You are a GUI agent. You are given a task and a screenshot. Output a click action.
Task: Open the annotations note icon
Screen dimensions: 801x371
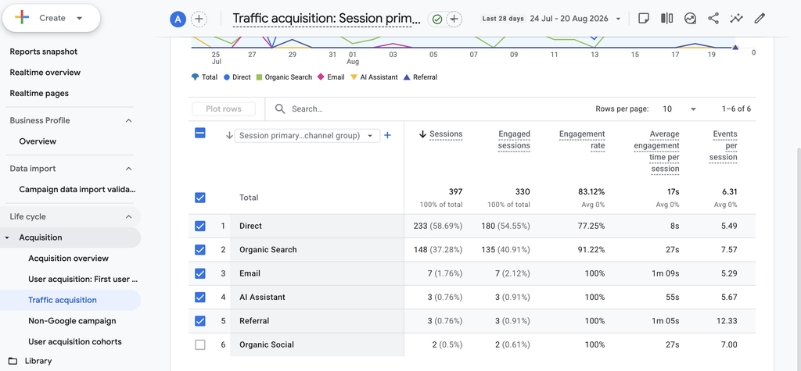pos(644,19)
